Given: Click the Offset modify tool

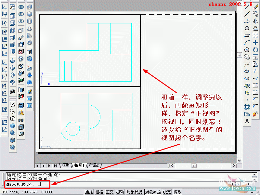Looking at the screenshot, I should (255, 28).
